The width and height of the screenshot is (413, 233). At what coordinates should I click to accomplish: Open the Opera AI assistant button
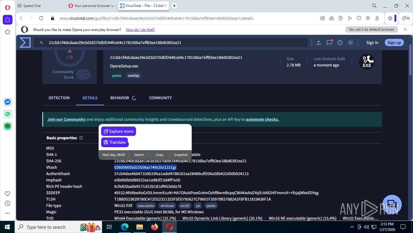click(x=406, y=18)
